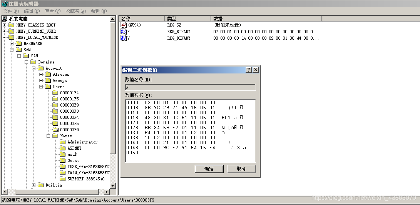Click the 名称 column header
This screenshot has height=205, width=420.
[x=142, y=19]
